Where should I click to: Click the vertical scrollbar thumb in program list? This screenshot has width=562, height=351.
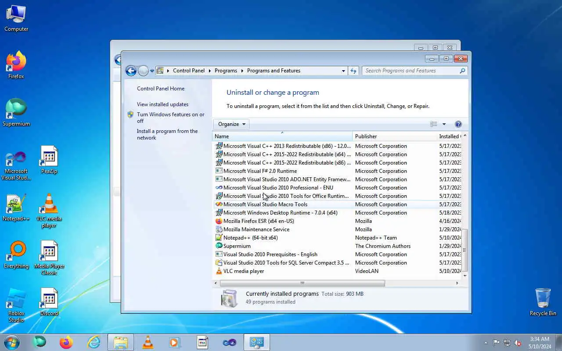pos(465,250)
